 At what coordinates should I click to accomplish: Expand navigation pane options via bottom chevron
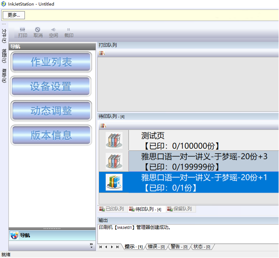tap(91, 245)
